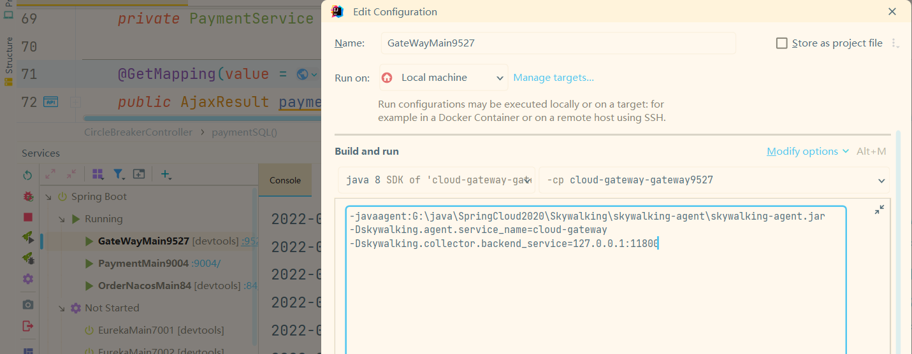This screenshot has width=912, height=354.
Task: Collapse the VM options field
Action: point(879,209)
